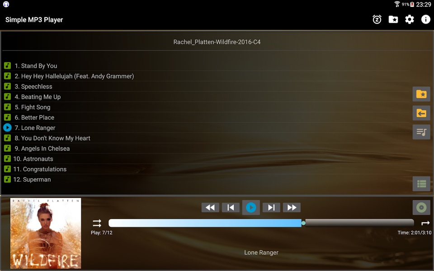The image size is (434, 271).
Task: Go back to the parent folder
Action: 421,113
